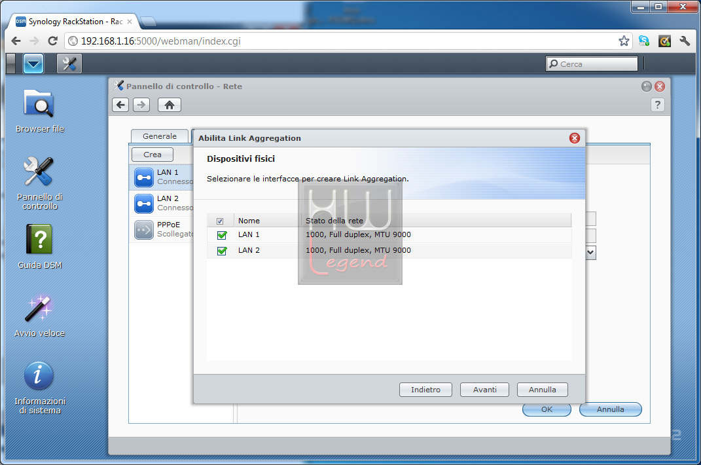Uncheck the LAN 2 checkbox
This screenshot has width=701, height=465.
[x=222, y=251]
